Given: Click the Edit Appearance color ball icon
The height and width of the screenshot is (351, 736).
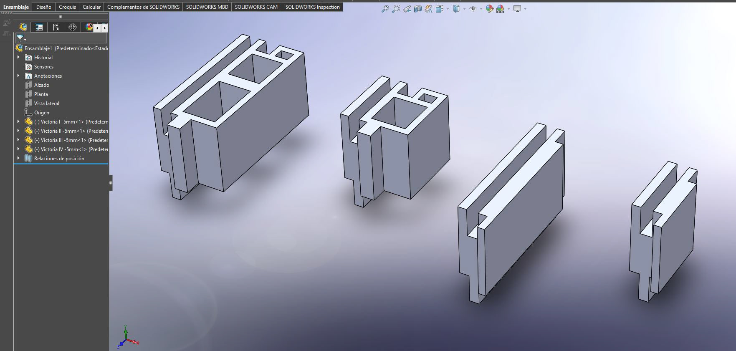Looking at the screenshot, I should click(x=490, y=9).
